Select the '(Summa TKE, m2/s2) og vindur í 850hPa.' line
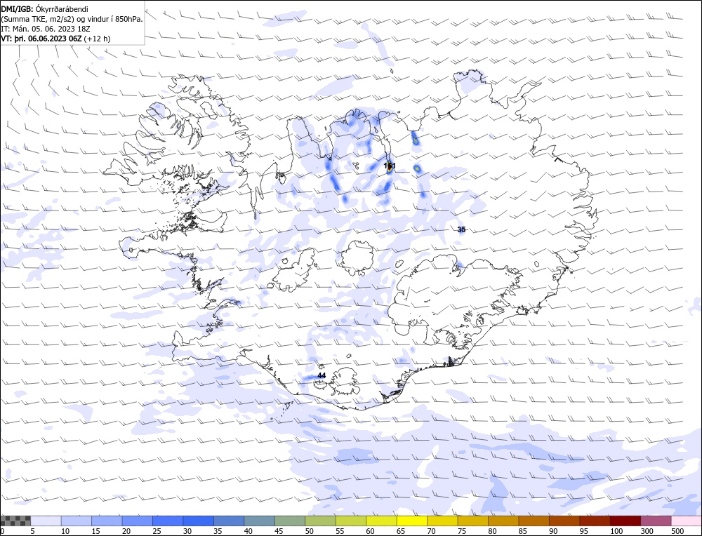 click(72, 19)
